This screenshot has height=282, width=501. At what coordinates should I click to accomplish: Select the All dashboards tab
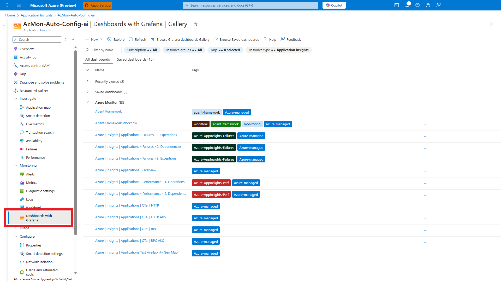coord(98,59)
